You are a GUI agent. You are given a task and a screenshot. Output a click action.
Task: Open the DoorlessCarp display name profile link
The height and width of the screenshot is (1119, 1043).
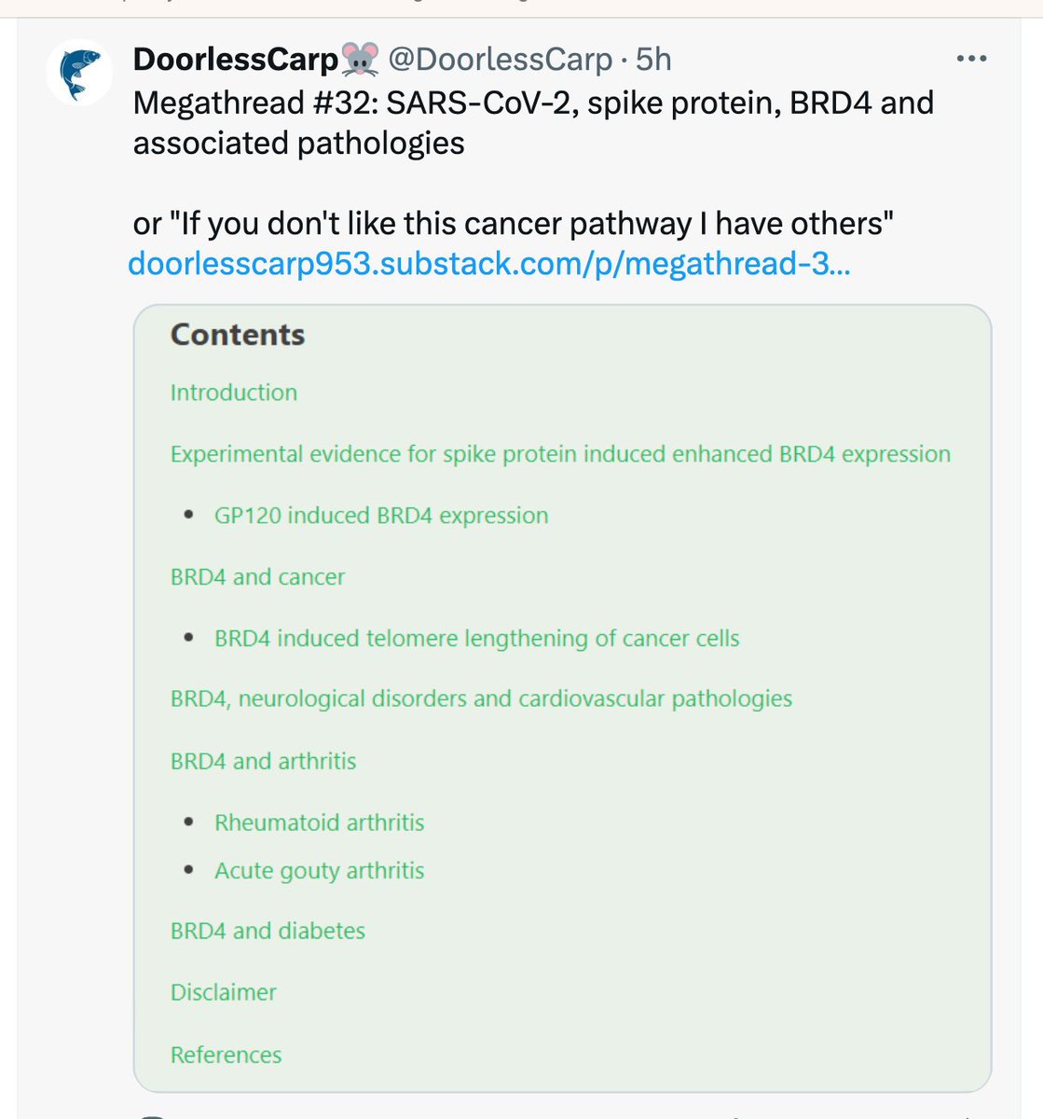click(x=235, y=60)
